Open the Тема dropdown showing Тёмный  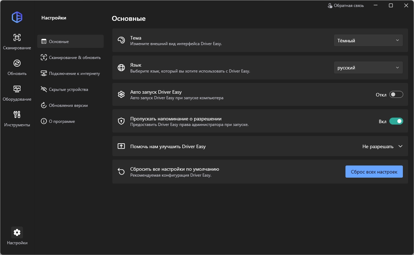pos(368,41)
